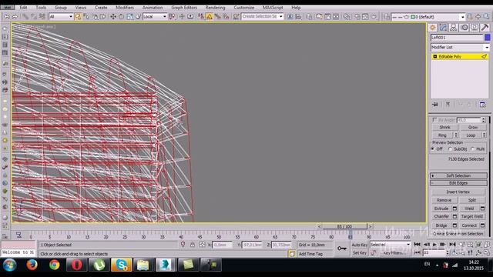Enable the By Angle checkbox
Viewport: 493px width, 277px height.
434,120
